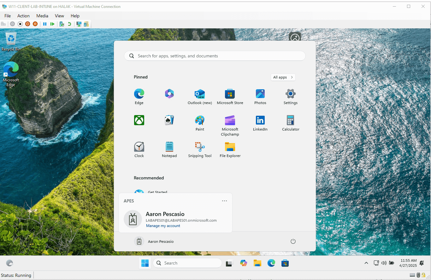The image size is (431, 280).
Task: Open the Calculator pinned app
Action: pyautogui.click(x=291, y=123)
